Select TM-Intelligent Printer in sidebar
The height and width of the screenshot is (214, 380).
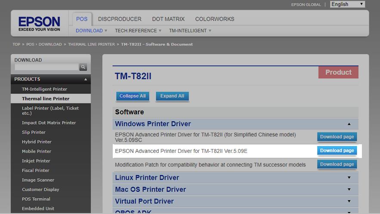44,89
